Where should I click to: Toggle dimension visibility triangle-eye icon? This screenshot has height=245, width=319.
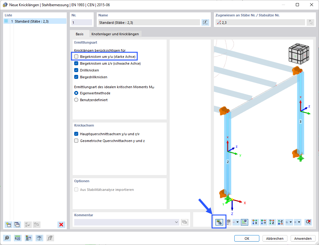coord(244,222)
